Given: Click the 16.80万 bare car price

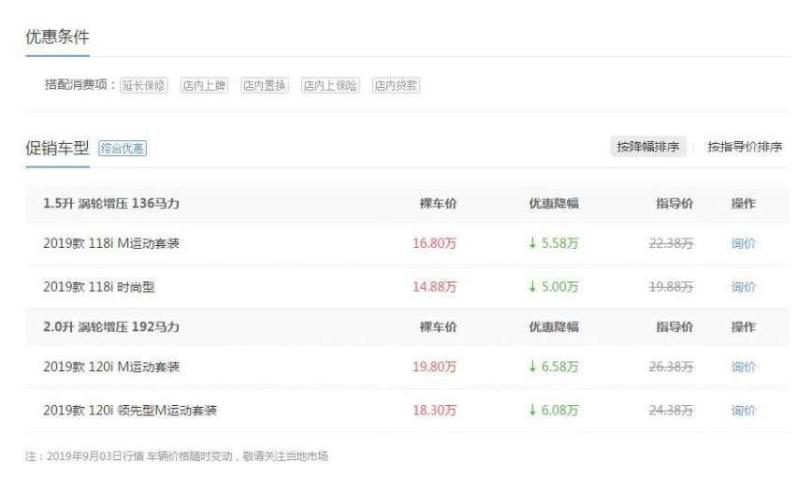Looking at the screenshot, I should (x=434, y=244).
